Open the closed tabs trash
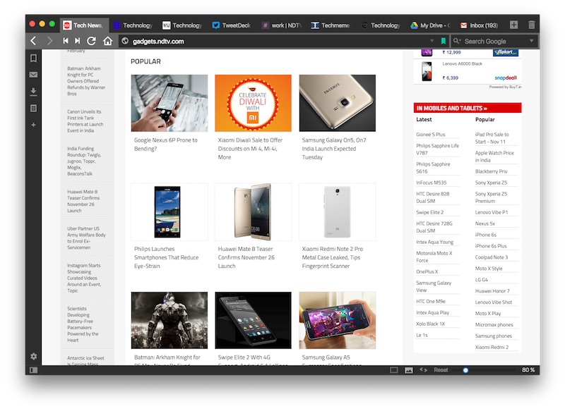Image resolution: width=565 pixels, height=411 pixels. pyautogui.click(x=532, y=25)
